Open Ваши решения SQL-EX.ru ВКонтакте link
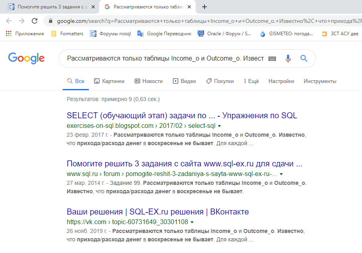The width and height of the screenshot is (362, 253). (157, 212)
